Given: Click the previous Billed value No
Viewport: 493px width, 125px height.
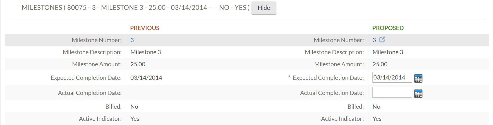Looking at the screenshot, I should [134, 107].
